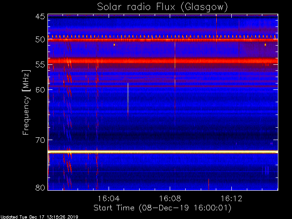The width and height of the screenshot is (292, 219).
Task: Click the 'Start Time (08-Dec-19 16:00:01)' label
Action: point(162,208)
